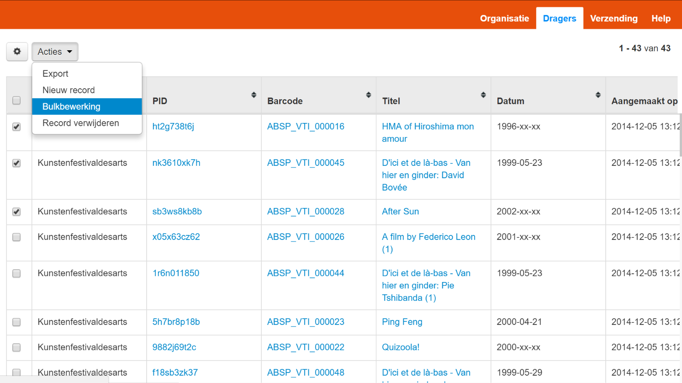This screenshot has width=682, height=383.
Task: Switch to the Dragers tab
Action: pos(560,18)
